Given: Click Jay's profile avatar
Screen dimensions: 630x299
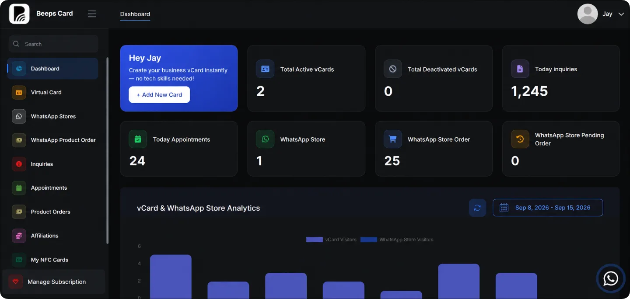Looking at the screenshot, I should [x=588, y=14].
